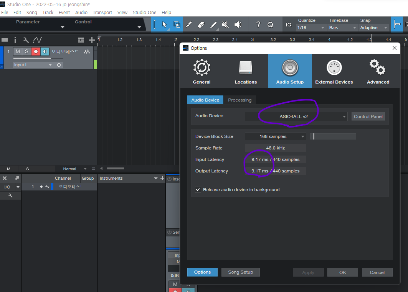Select the Mute tool
This screenshot has width=408, height=292.
tap(225, 25)
